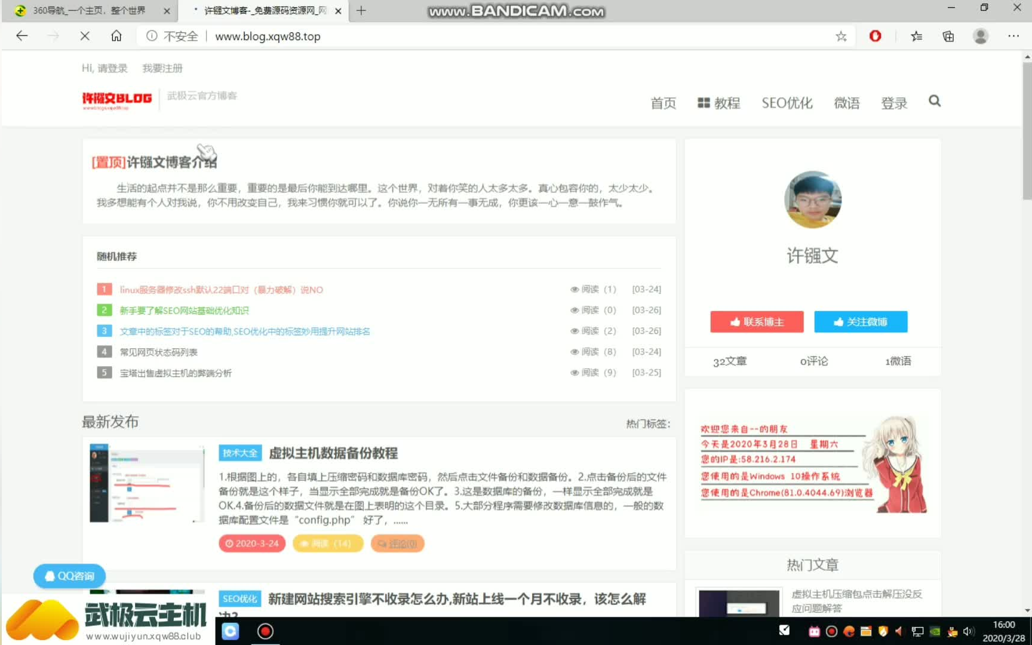This screenshot has height=645, width=1032.
Task: Open the 文章中的标签对于SEO的帮助 article
Action: (245, 331)
